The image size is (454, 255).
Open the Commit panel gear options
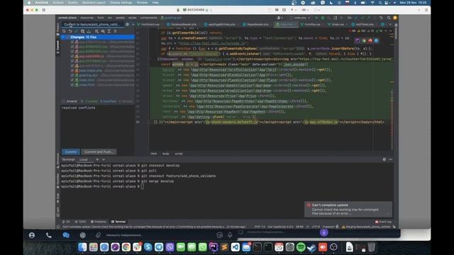pyautogui.click(x=127, y=24)
